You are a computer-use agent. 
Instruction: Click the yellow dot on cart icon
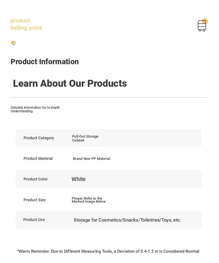click(205, 21)
